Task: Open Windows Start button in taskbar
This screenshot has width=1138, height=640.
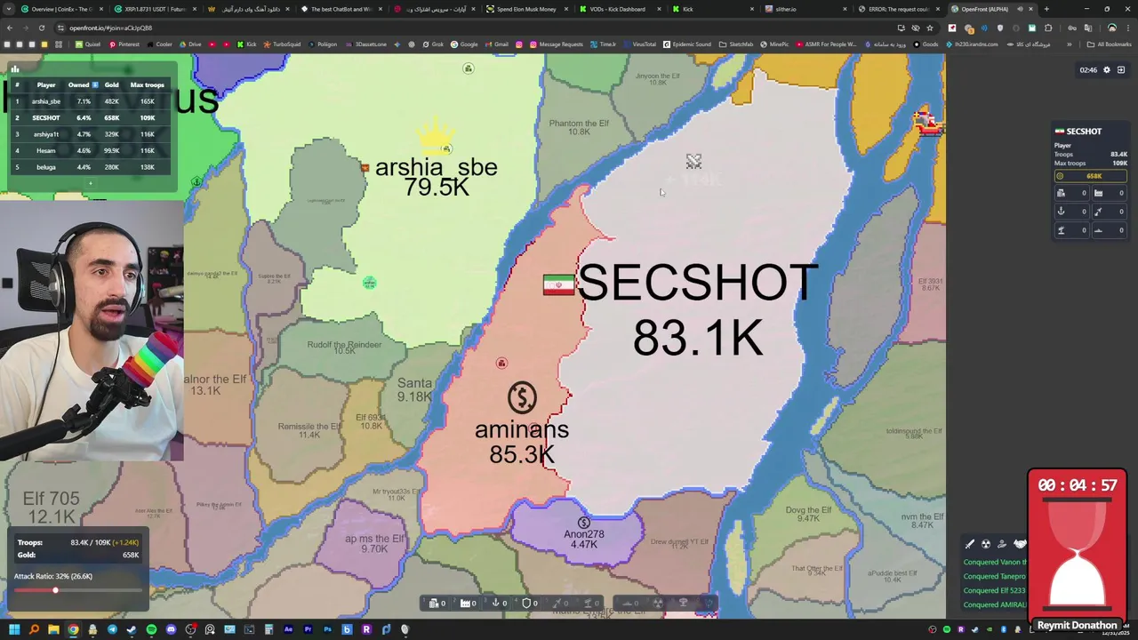Action: (14, 629)
